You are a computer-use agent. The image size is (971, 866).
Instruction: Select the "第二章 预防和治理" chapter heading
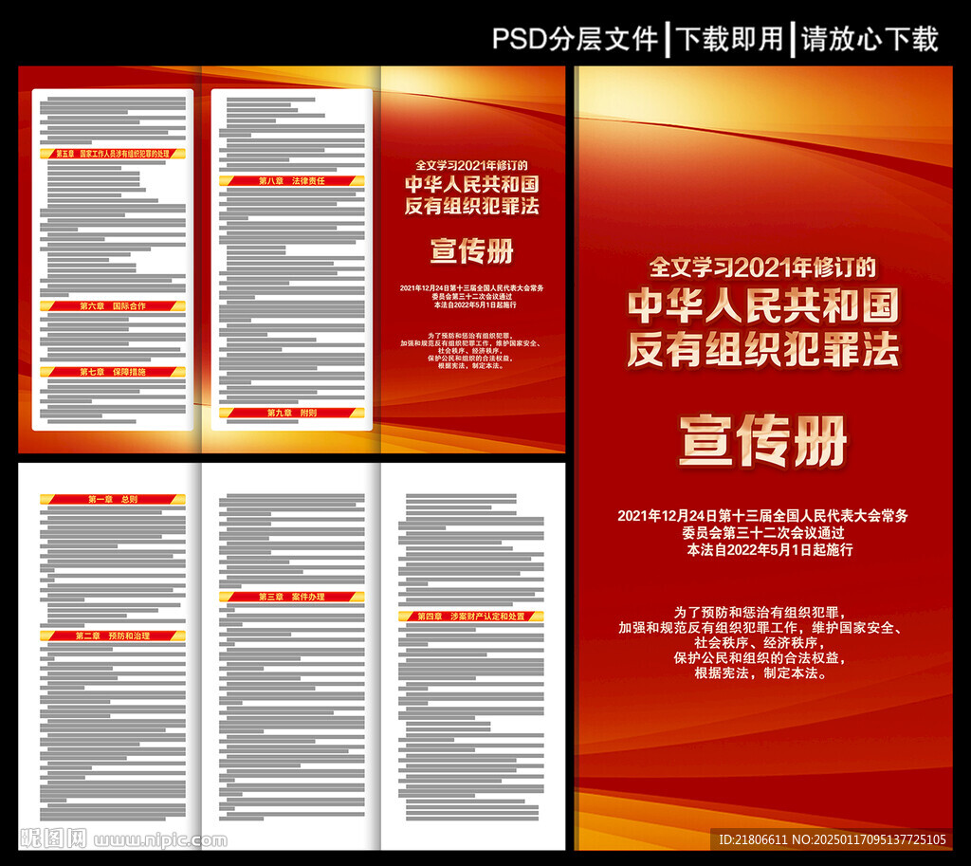tap(113, 636)
